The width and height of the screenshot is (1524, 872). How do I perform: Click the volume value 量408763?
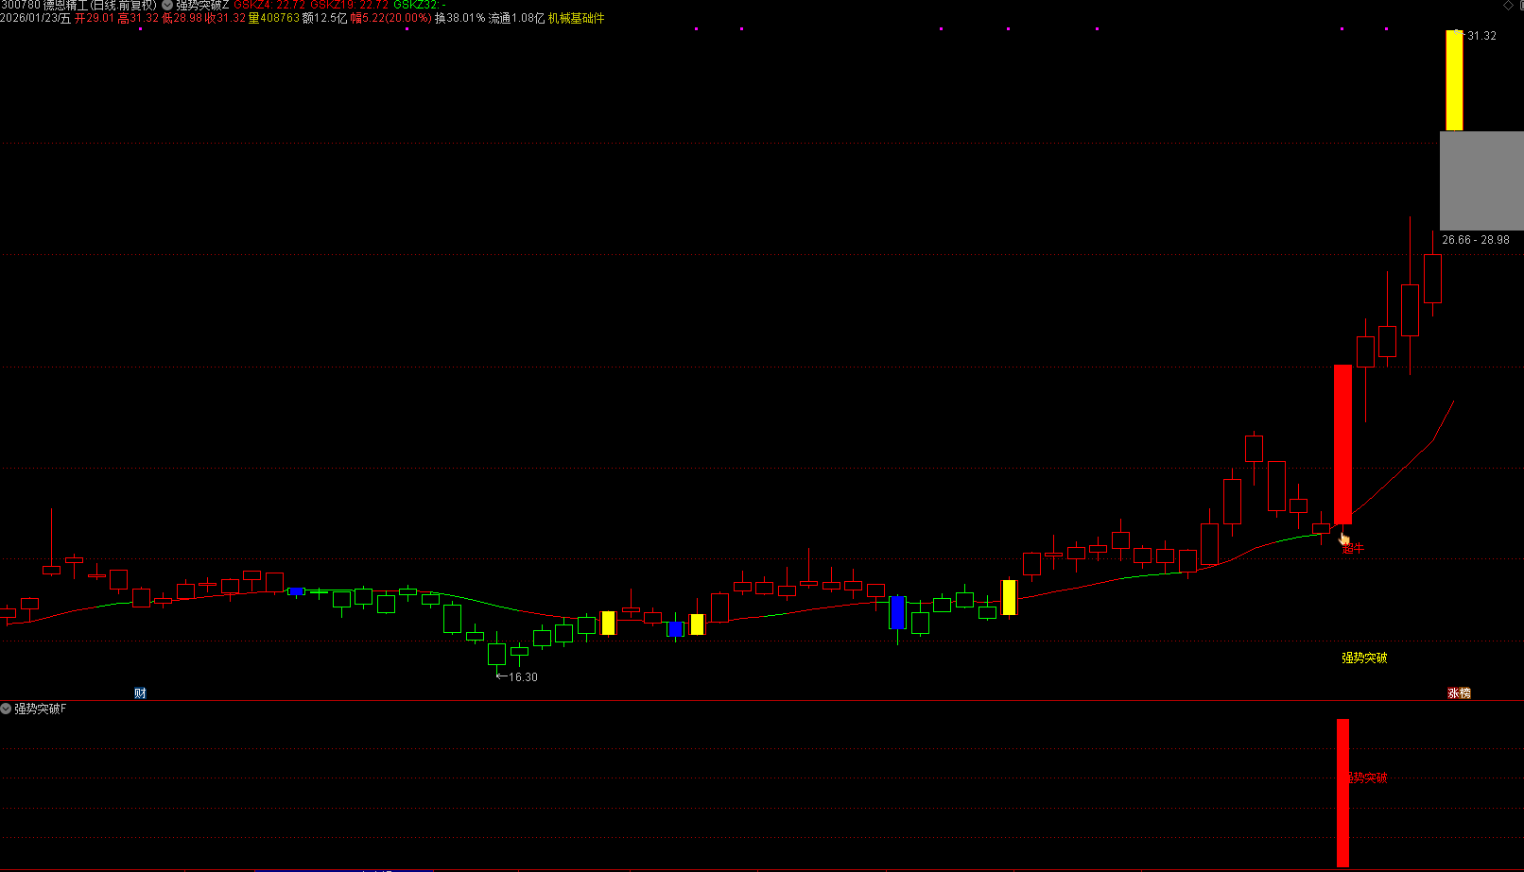pyautogui.click(x=273, y=18)
